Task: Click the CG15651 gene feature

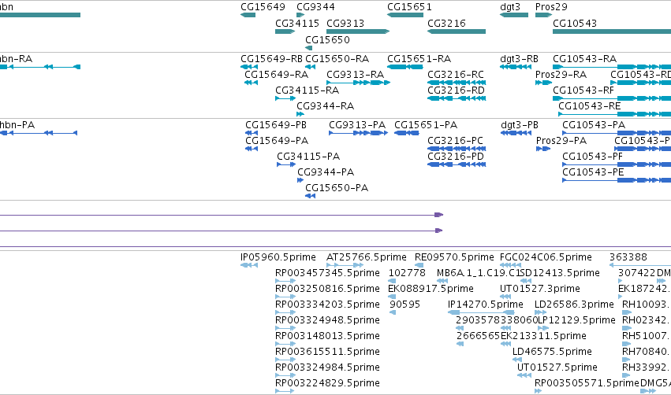Action: pyautogui.click(x=405, y=15)
